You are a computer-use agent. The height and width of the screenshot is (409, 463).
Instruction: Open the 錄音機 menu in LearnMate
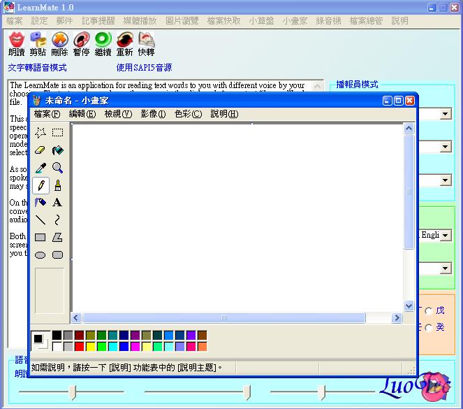pos(328,21)
